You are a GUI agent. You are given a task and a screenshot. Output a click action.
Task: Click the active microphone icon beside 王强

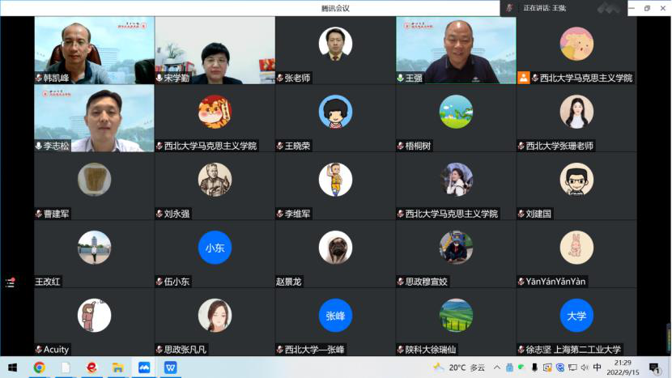[400, 79]
